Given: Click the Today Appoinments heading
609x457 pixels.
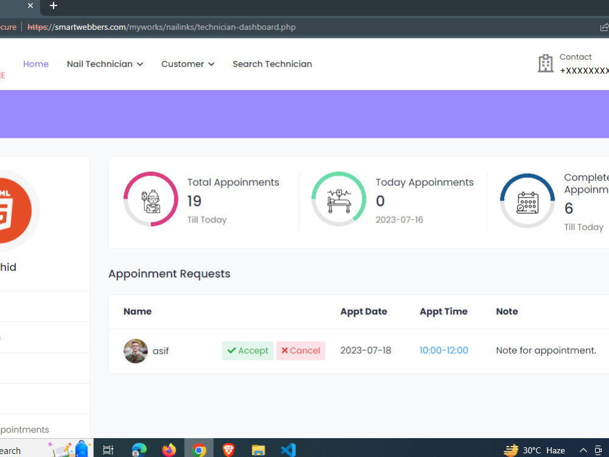Looking at the screenshot, I should point(424,182).
